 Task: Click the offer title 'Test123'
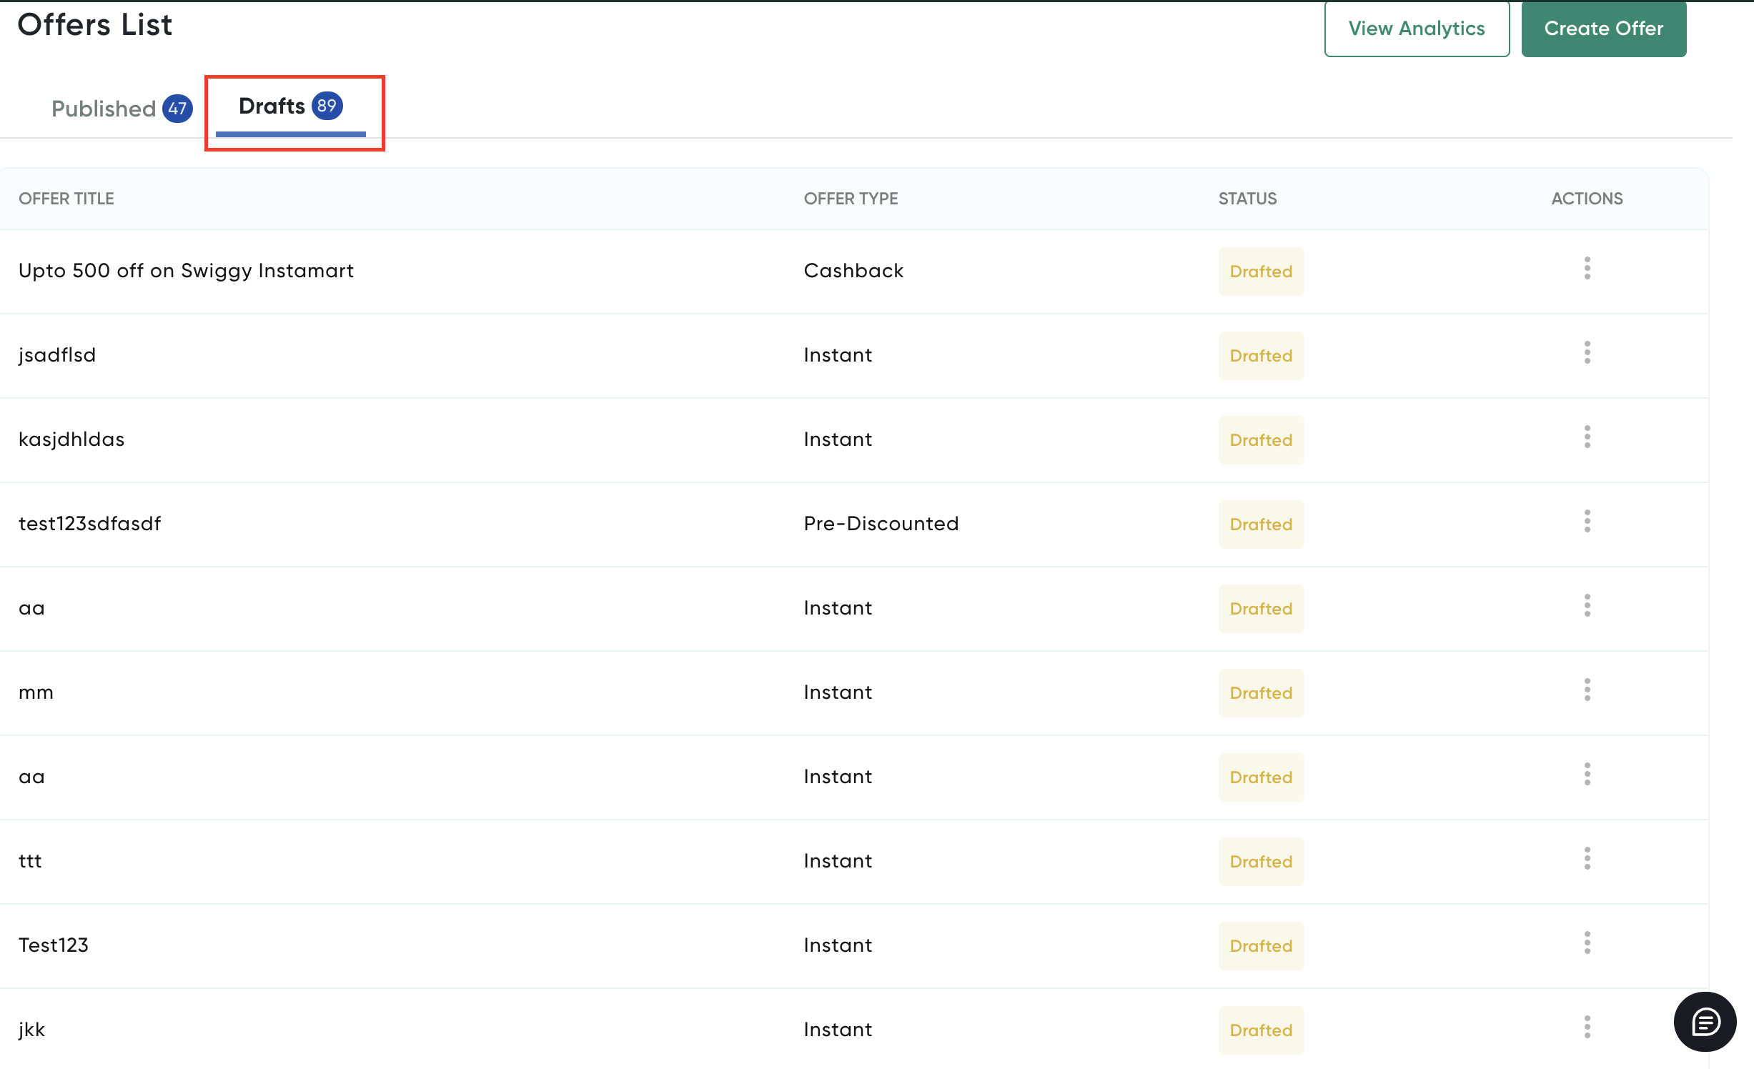pos(54,945)
